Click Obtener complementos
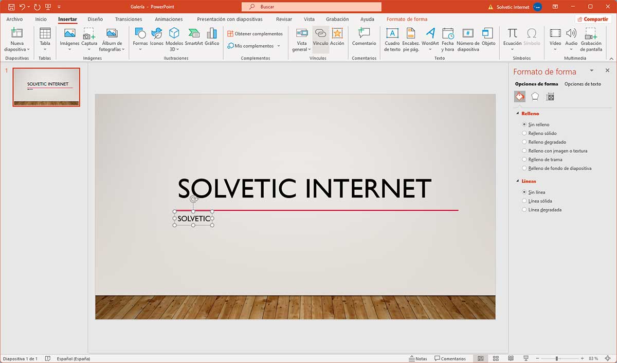This screenshot has height=363, width=617. (x=255, y=34)
